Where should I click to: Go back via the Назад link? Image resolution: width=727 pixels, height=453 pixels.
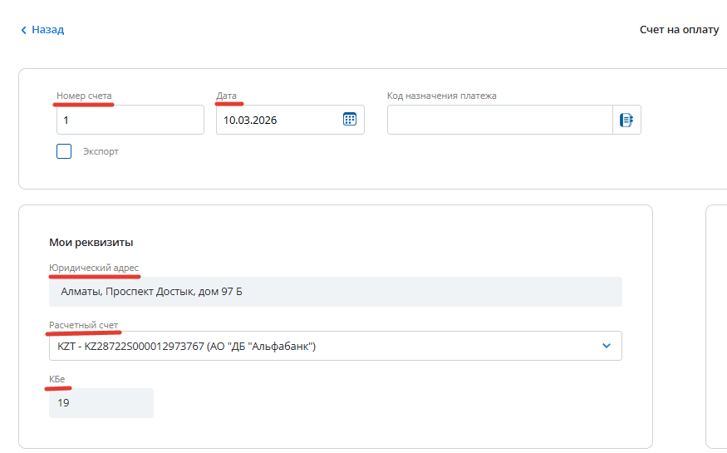[x=47, y=30]
